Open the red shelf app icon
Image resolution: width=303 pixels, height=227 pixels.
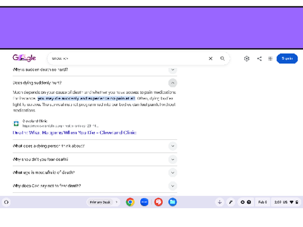coord(158,202)
